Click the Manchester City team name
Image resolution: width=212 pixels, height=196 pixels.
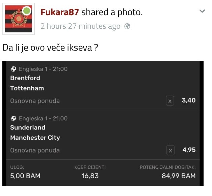(35, 138)
